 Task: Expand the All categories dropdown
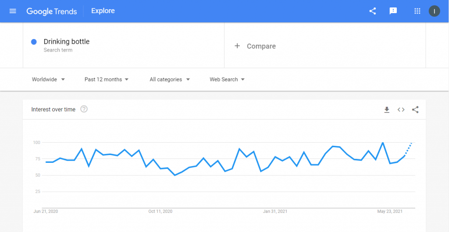coord(170,79)
